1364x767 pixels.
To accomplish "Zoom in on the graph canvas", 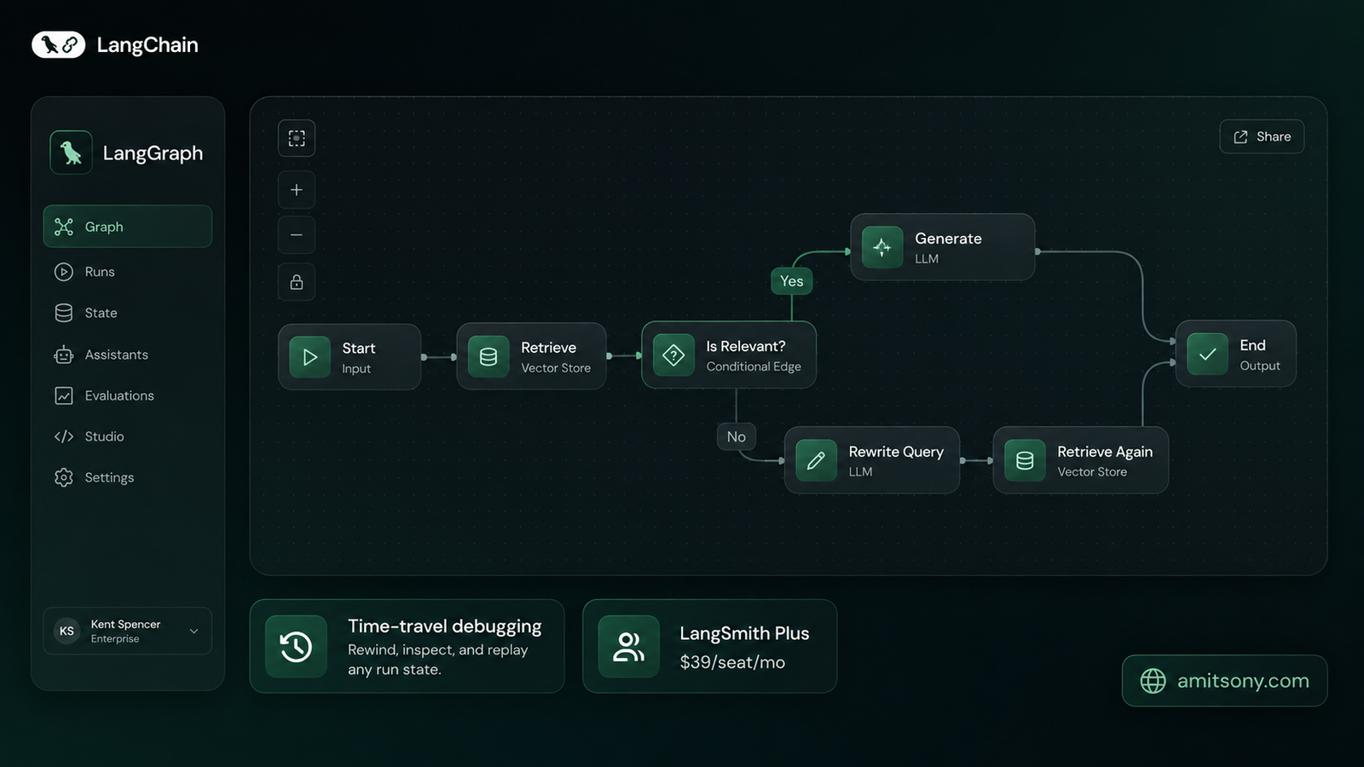I will (297, 190).
